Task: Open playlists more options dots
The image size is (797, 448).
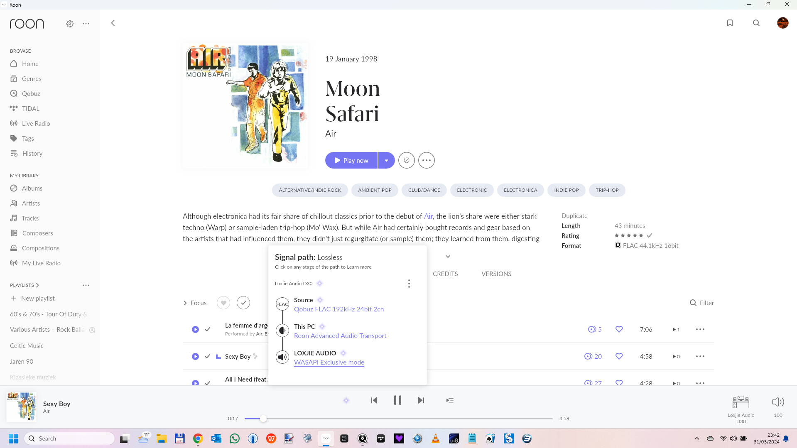Action: tap(86, 285)
